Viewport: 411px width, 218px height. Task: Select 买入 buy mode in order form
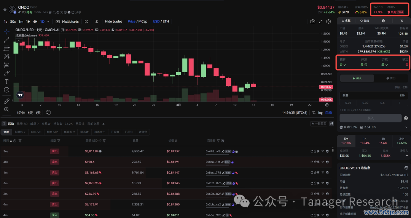(357, 78)
